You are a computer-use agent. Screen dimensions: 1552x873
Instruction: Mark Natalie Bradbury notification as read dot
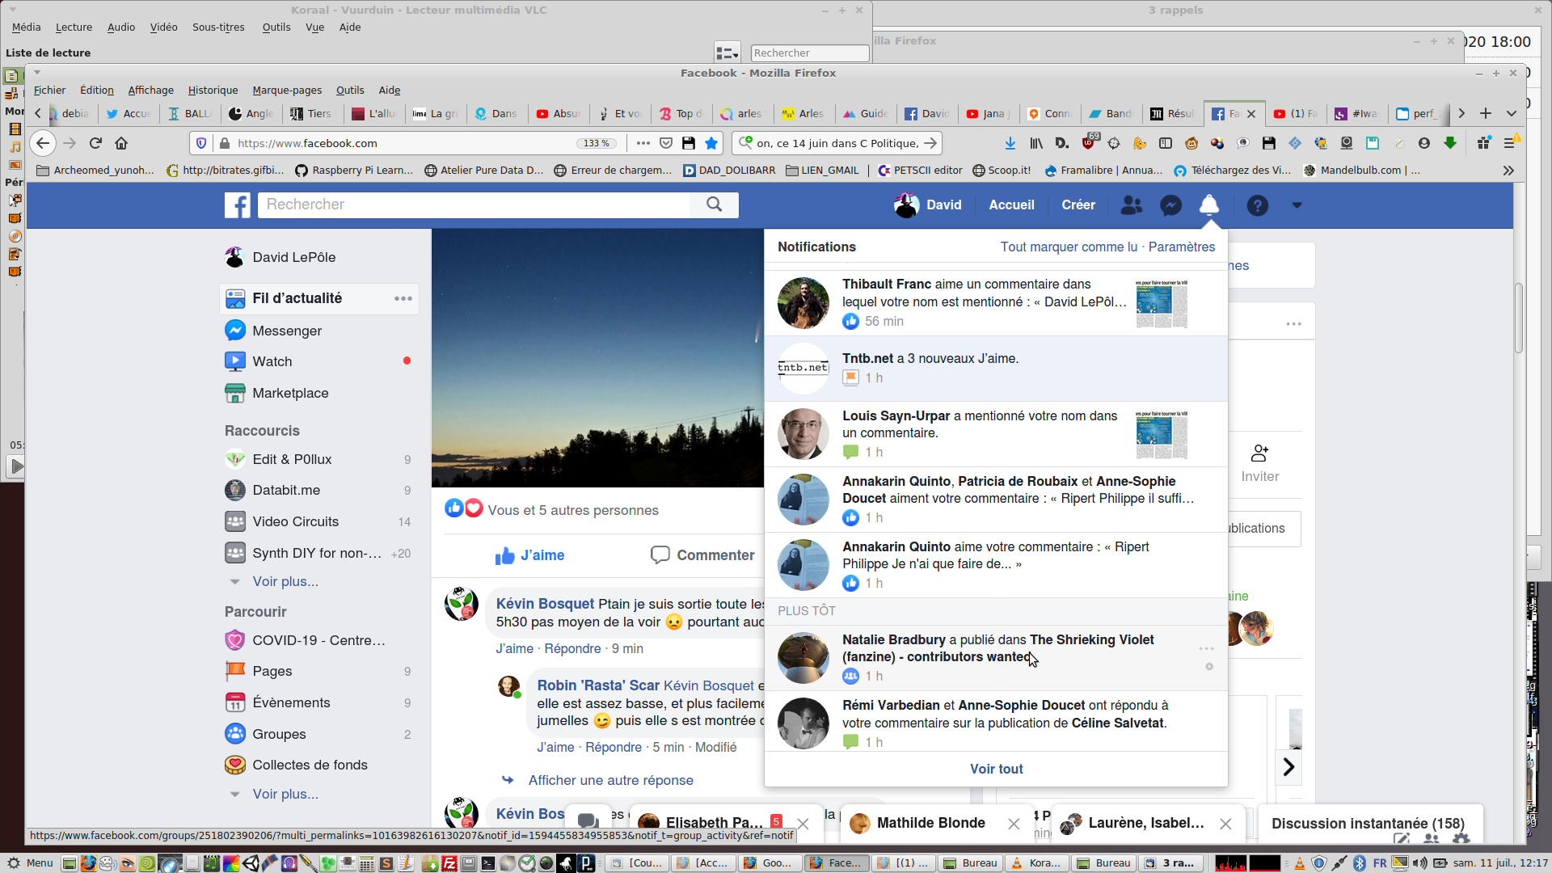pyautogui.click(x=1209, y=667)
